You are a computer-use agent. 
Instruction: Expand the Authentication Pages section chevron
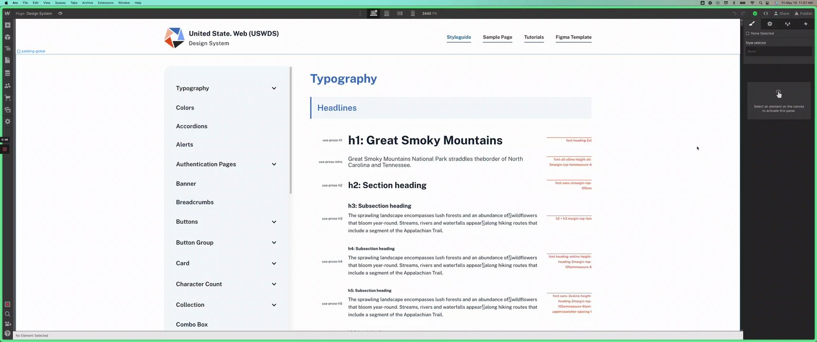click(x=274, y=164)
